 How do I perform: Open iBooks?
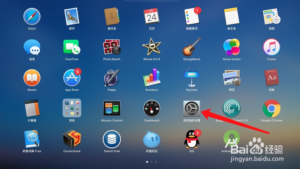pos(32,78)
